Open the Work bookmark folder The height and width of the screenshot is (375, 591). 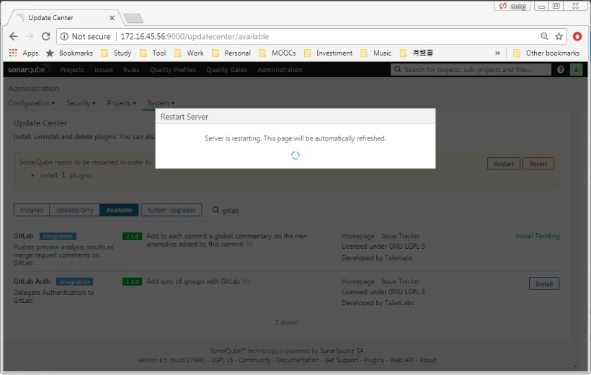[x=189, y=53]
